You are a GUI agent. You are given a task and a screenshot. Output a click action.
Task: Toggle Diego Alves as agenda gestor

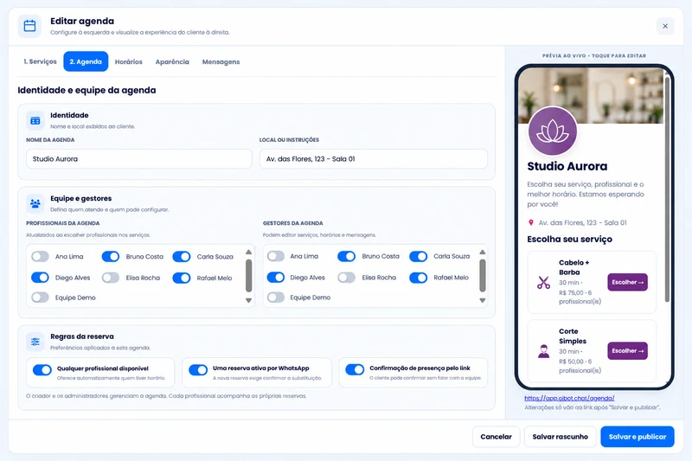click(x=276, y=277)
